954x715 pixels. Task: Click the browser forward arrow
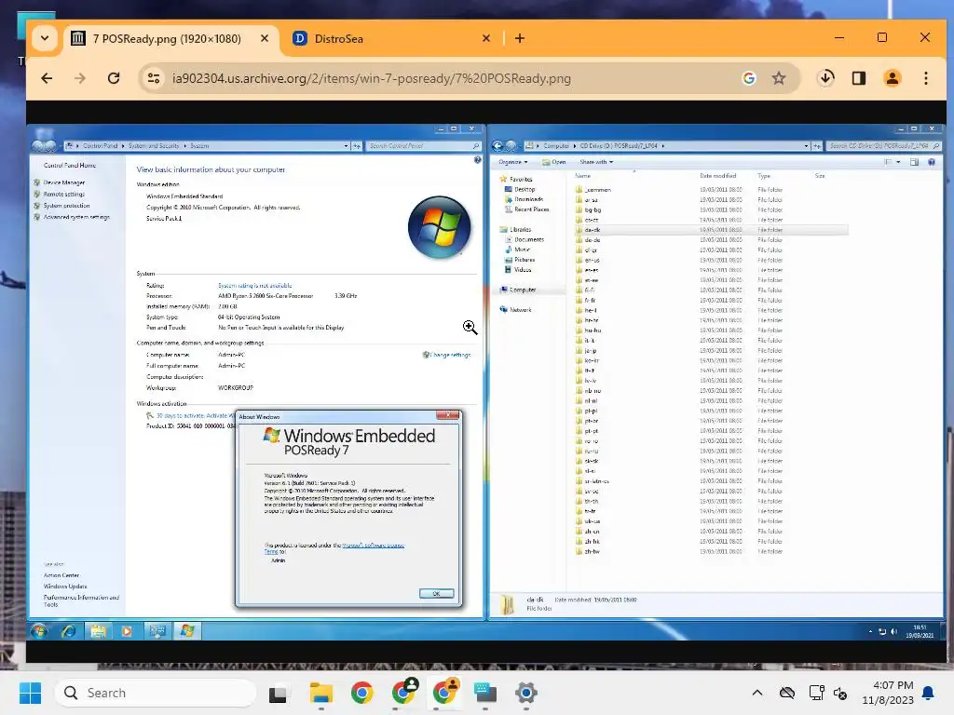pos(80,78)
